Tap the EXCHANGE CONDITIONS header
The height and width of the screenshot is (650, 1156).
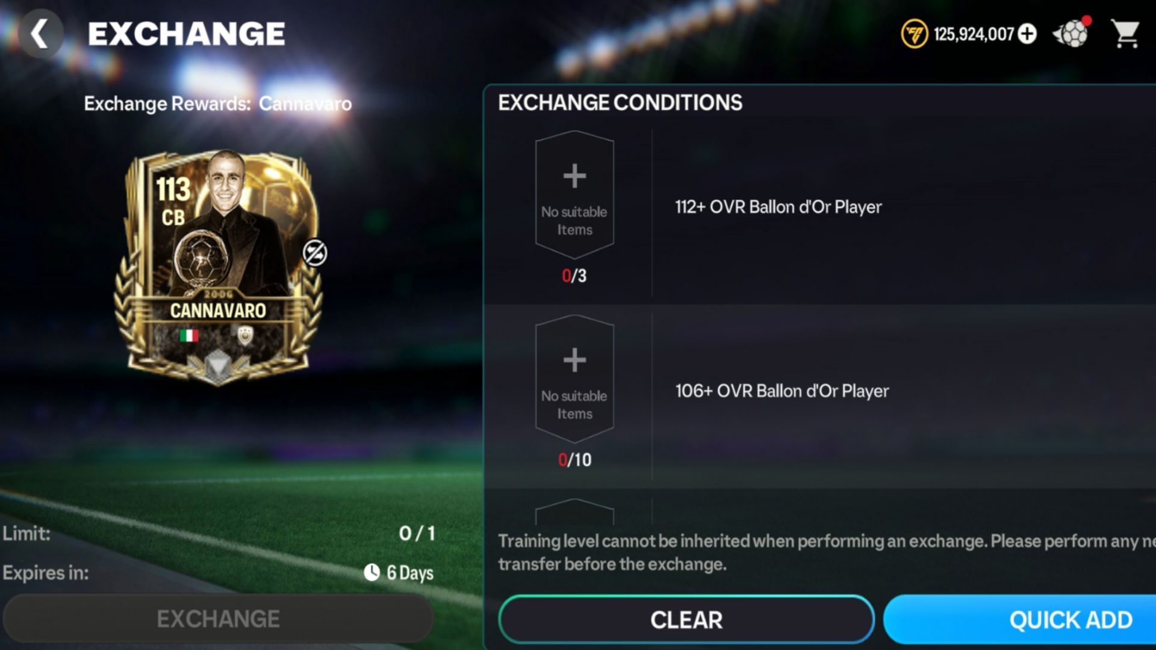[x=620, y=103]
